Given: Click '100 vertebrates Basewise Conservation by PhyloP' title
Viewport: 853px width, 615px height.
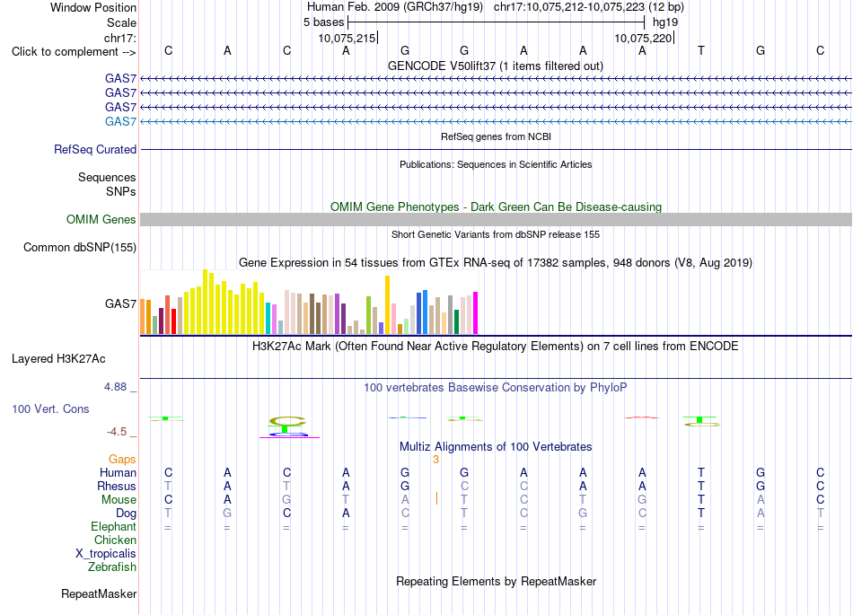Looking at the screenshot, I should point(496,387).
